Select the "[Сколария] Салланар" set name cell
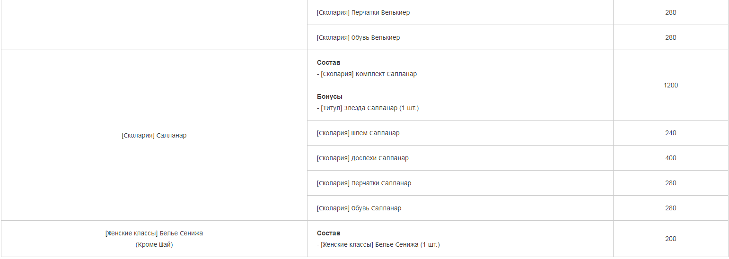 [154, 136]
